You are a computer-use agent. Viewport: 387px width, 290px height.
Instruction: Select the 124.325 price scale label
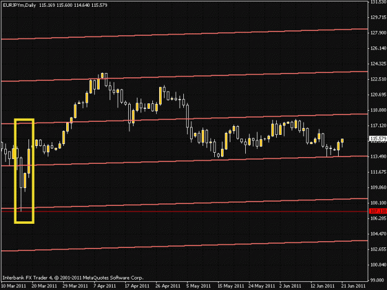coord(378,64)
